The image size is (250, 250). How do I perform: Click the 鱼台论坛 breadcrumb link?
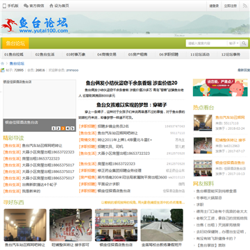click(x=17, y=63)
